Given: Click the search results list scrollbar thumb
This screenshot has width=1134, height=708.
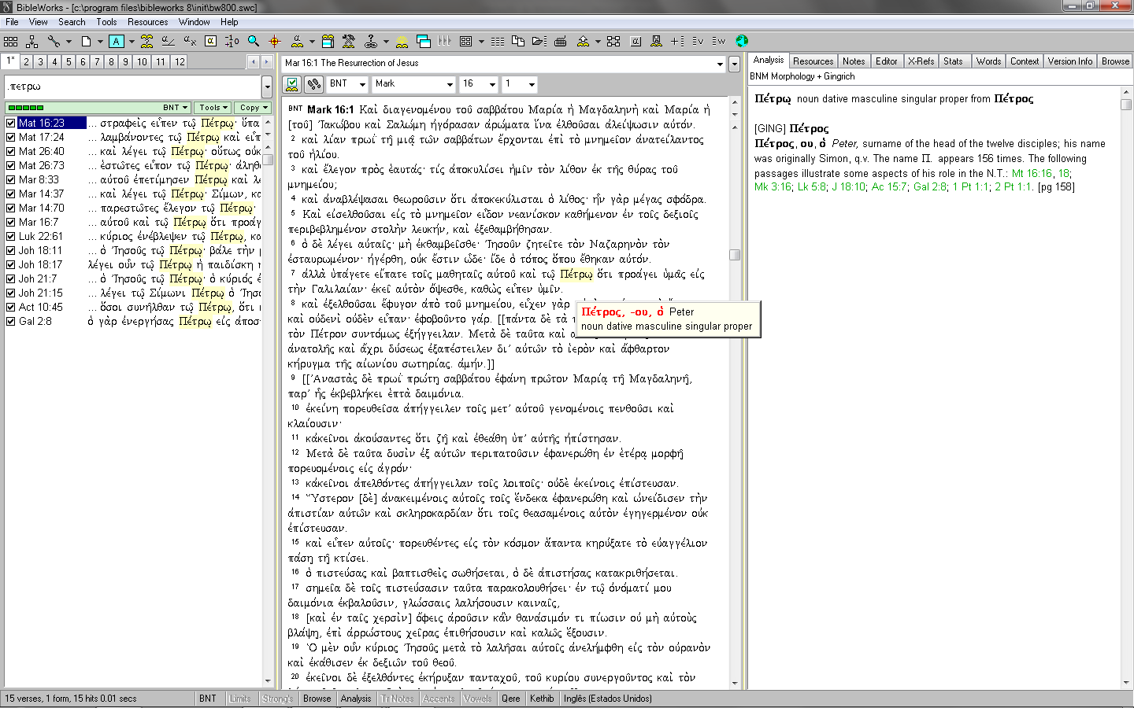Looking at the screenshot, I should [x=268, y=158].
